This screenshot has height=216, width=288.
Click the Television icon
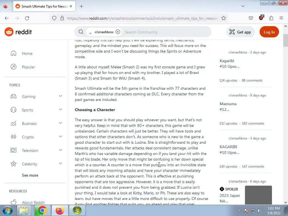(x=13, y=150)
